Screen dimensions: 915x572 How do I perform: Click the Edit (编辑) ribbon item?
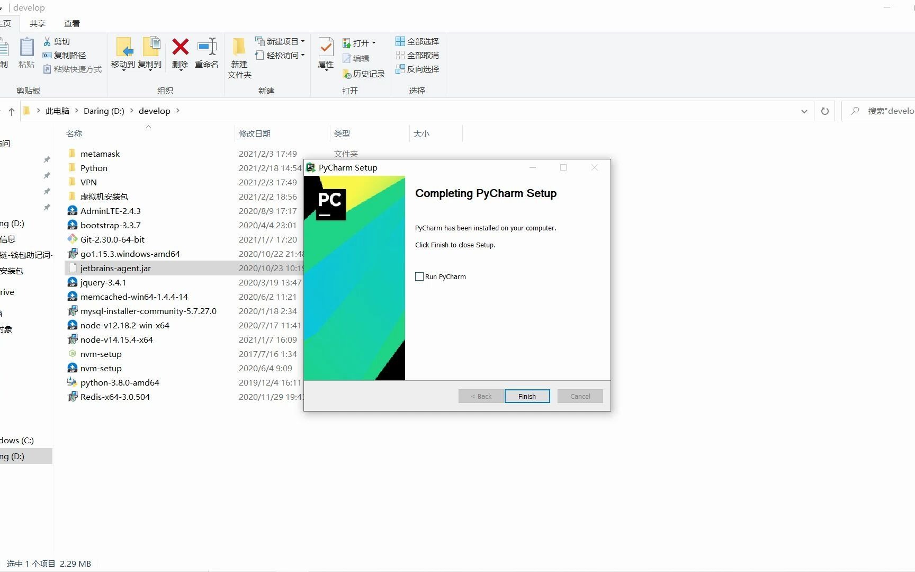tap(356, 58)
